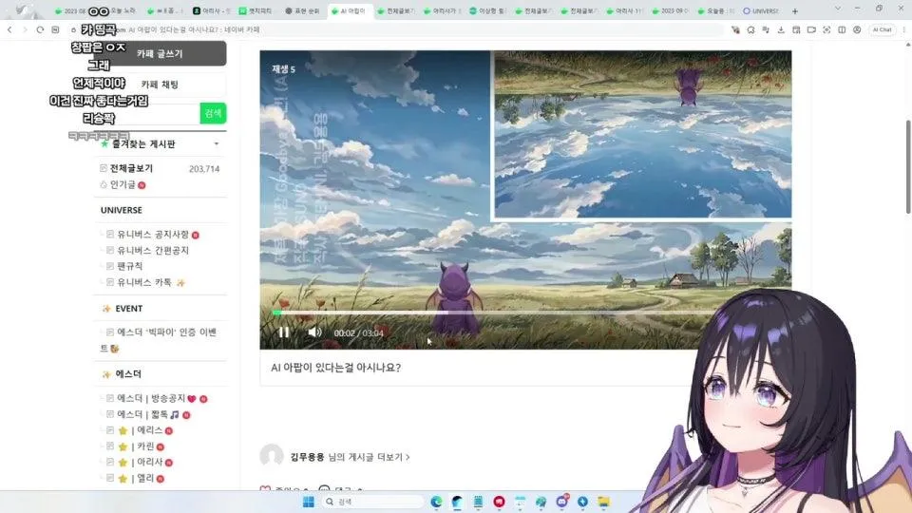The width and height of the screenshot is (912, 513).
Task: Open File Explorer from the taskbar
Action: pyautogui.click(x=604, y=502)
